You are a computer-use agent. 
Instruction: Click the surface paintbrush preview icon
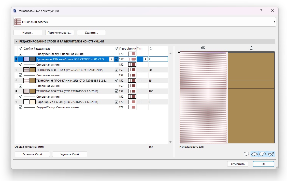pyautogui.click(x=251, y=48)
